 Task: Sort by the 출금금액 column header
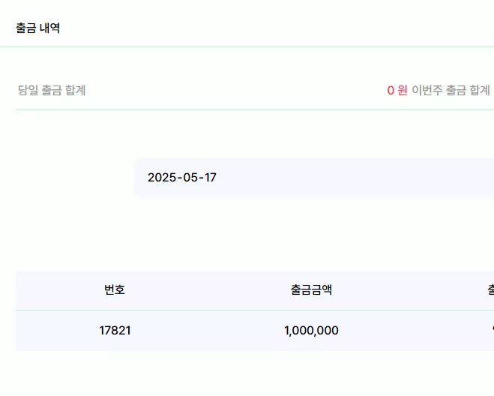[311, 289]
